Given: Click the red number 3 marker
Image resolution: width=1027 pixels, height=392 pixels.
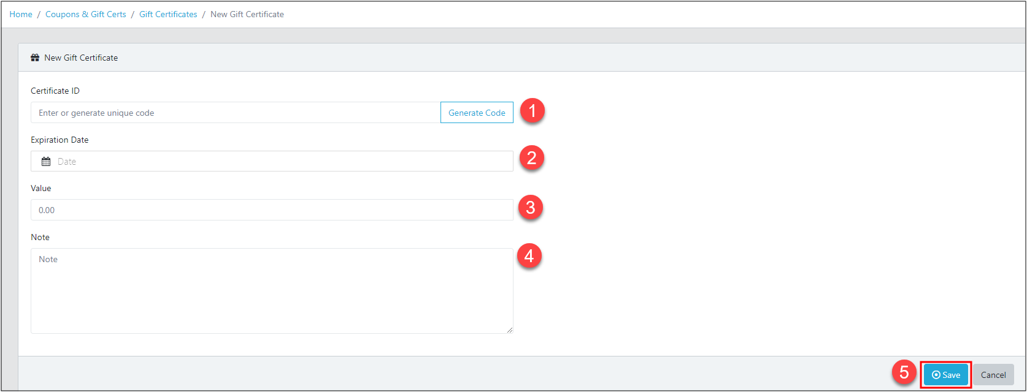Looking at the screenshot, I should [531, 207].
